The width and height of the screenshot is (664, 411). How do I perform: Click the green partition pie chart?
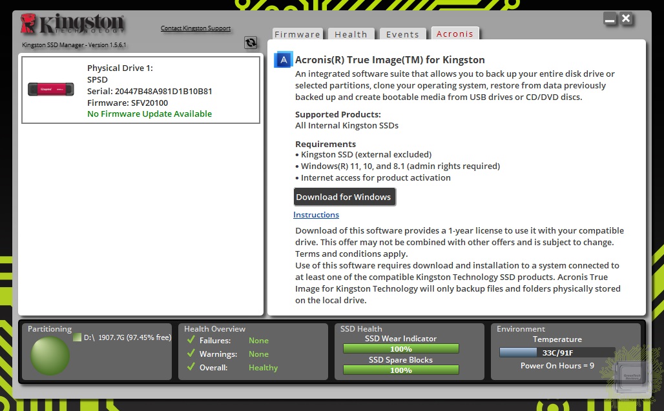point(50,356)
